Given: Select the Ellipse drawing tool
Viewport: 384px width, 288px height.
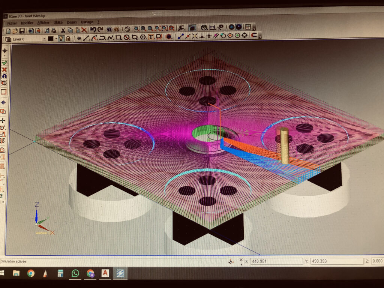Looking at the screenshot, I should point(135,37).
